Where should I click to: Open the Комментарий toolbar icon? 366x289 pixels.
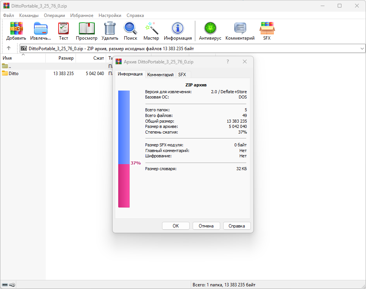tap(240, 28)
